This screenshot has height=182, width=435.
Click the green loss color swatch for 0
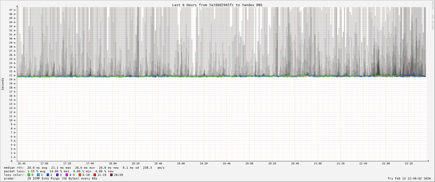coord(29,175)
